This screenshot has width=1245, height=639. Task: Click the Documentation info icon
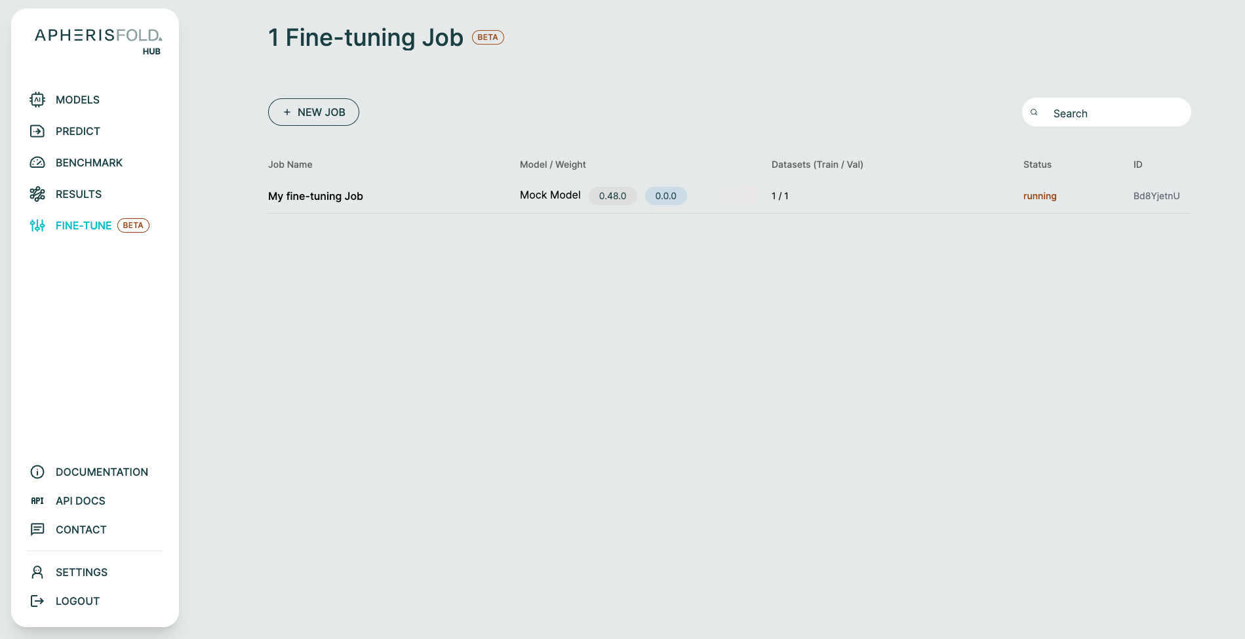37,472
